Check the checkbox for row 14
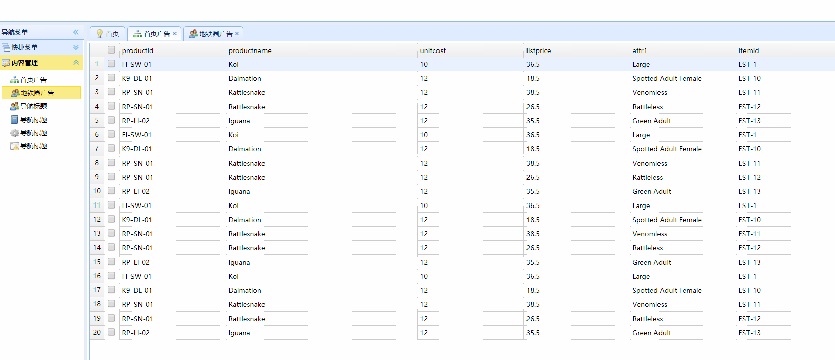Screen dimensions: 835x360 tap(111, 247)
